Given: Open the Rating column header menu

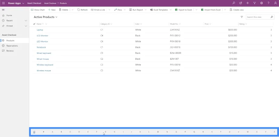Looking at the screenshot, I should coord(243,24).
